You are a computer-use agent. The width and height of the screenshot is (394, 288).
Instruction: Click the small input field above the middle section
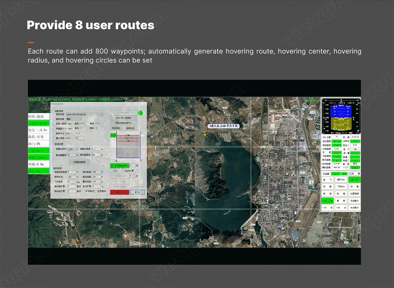pos(79,138)
